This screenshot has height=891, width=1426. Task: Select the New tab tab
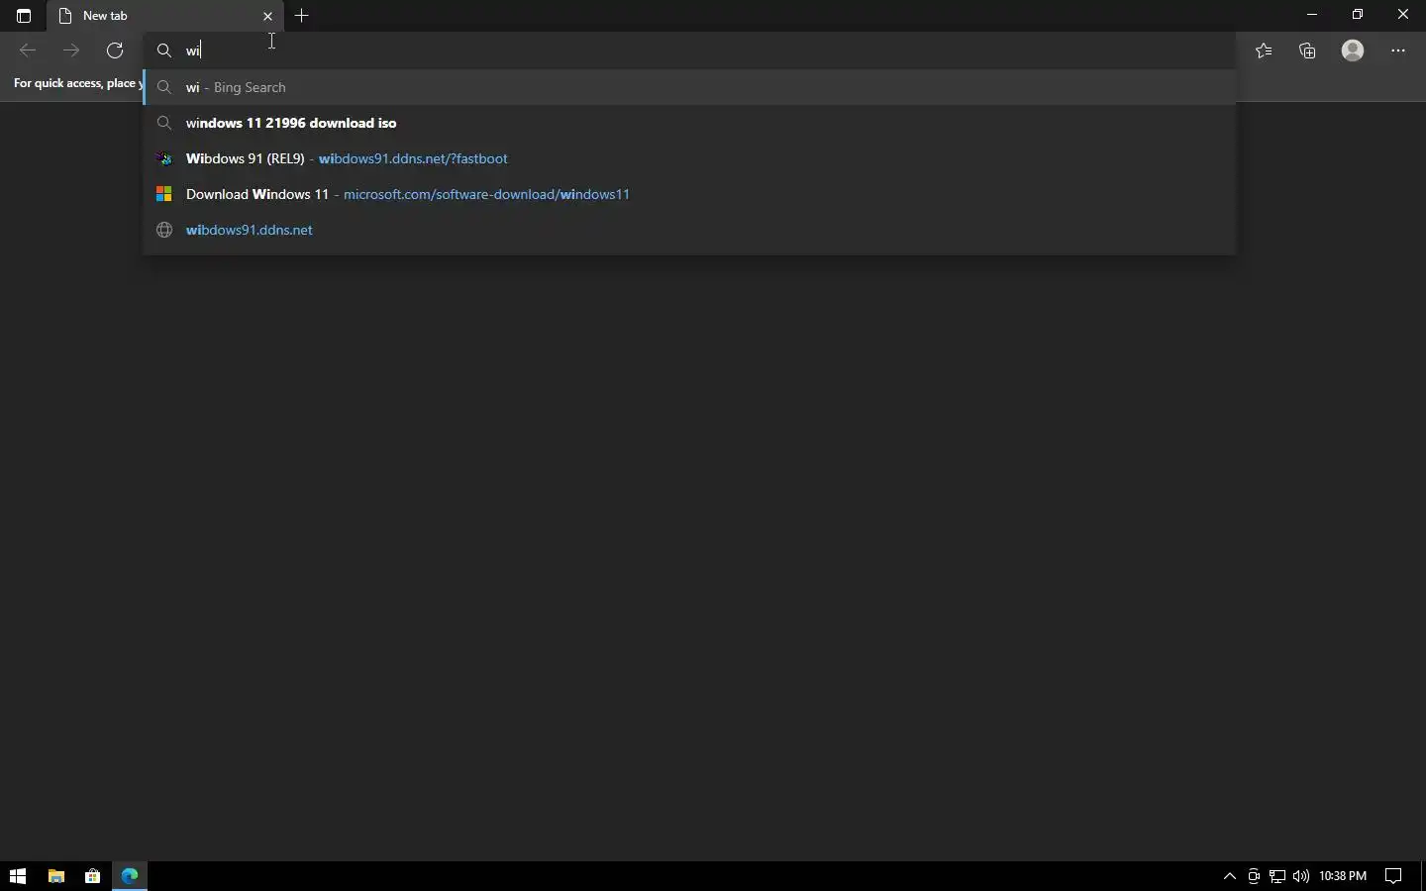(164, 16)
